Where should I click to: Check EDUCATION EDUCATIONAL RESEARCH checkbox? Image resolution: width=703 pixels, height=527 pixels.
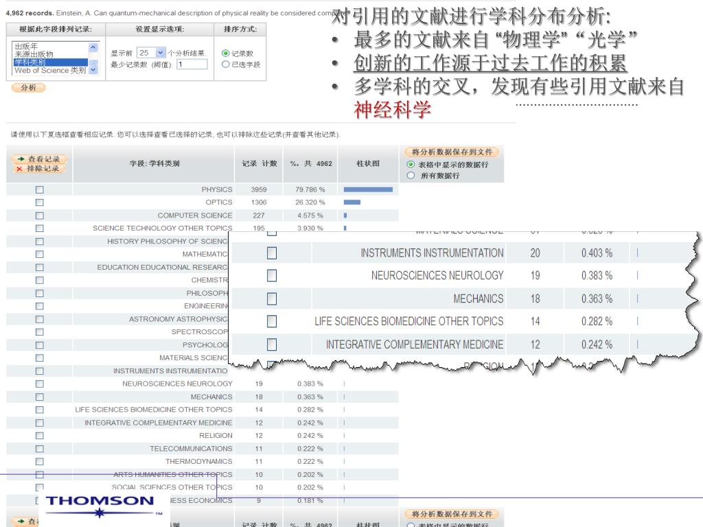tap(39, 267)
